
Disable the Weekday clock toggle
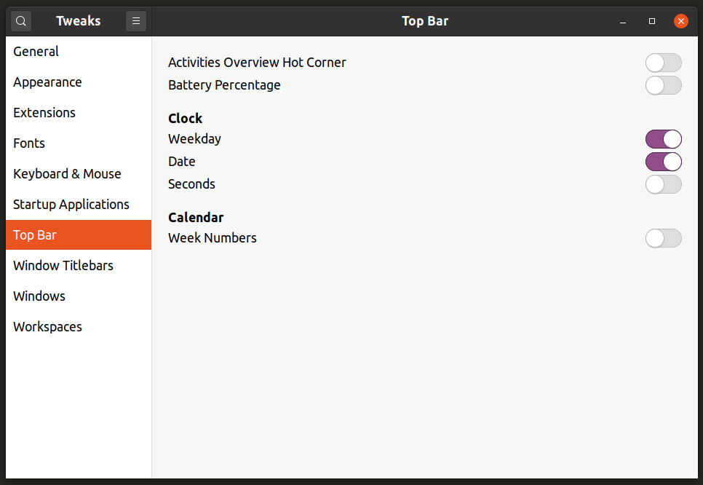pyautogui.click(x=663, y=138)
